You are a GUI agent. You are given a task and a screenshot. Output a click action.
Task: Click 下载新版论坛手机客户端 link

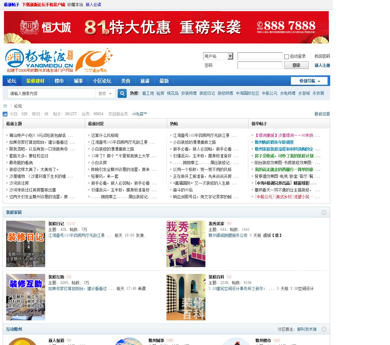point(44,5)
